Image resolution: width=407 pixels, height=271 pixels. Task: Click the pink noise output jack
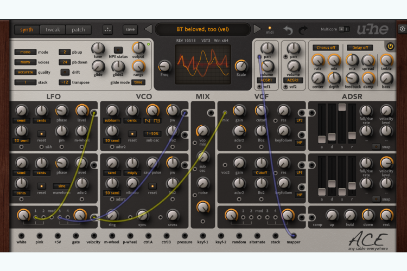(40, 235)
